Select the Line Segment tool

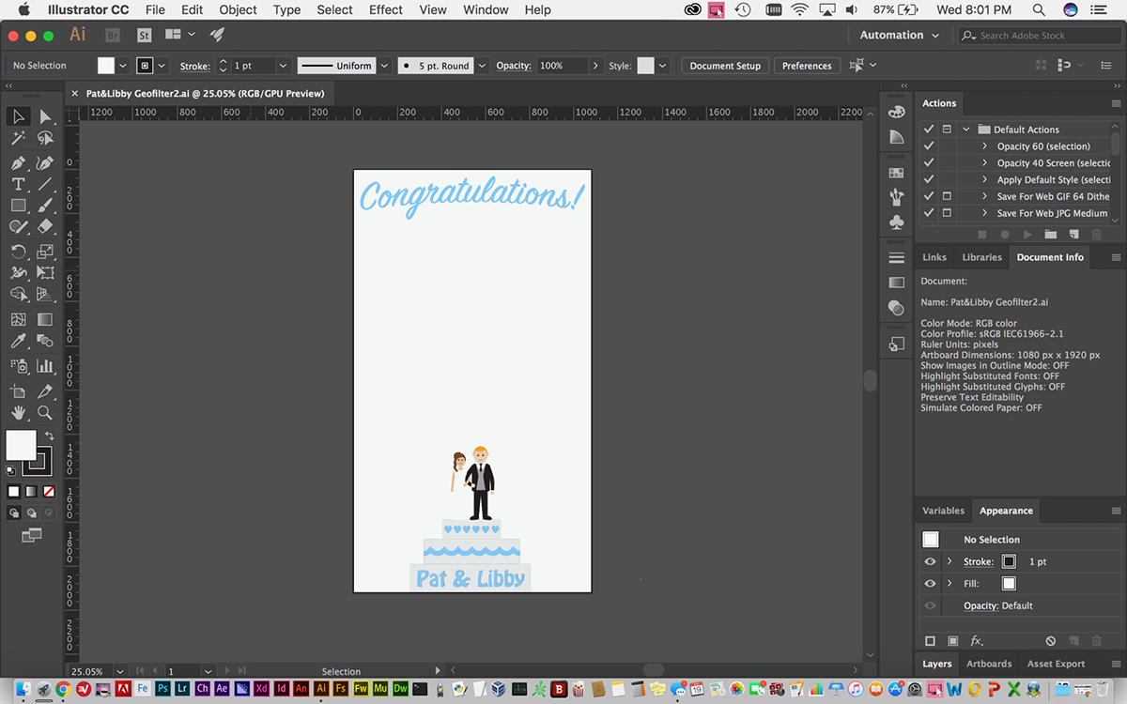(45, 184)
